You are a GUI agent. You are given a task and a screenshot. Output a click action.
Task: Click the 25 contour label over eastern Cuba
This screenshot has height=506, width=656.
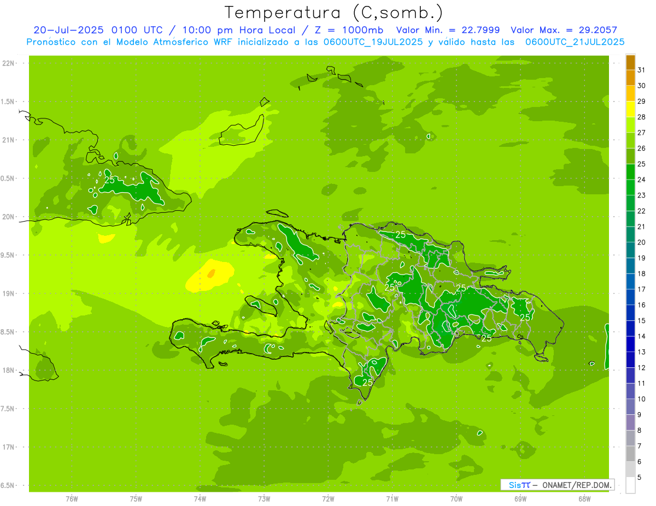click(x=109, y=180)
